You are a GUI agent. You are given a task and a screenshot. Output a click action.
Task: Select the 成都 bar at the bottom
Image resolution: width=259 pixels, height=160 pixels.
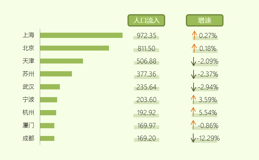(x=47, y=138)
